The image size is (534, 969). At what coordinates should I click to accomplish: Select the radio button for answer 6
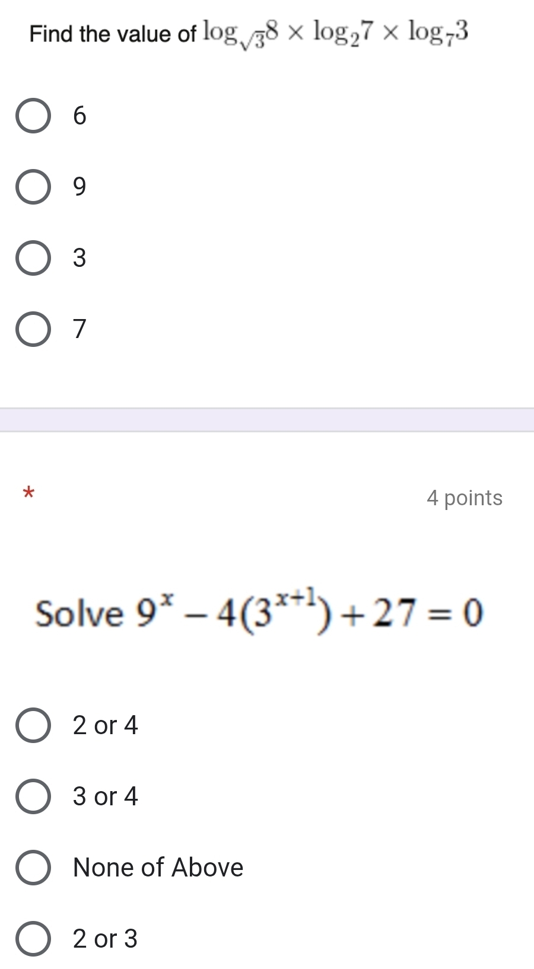tap(33, 116)
